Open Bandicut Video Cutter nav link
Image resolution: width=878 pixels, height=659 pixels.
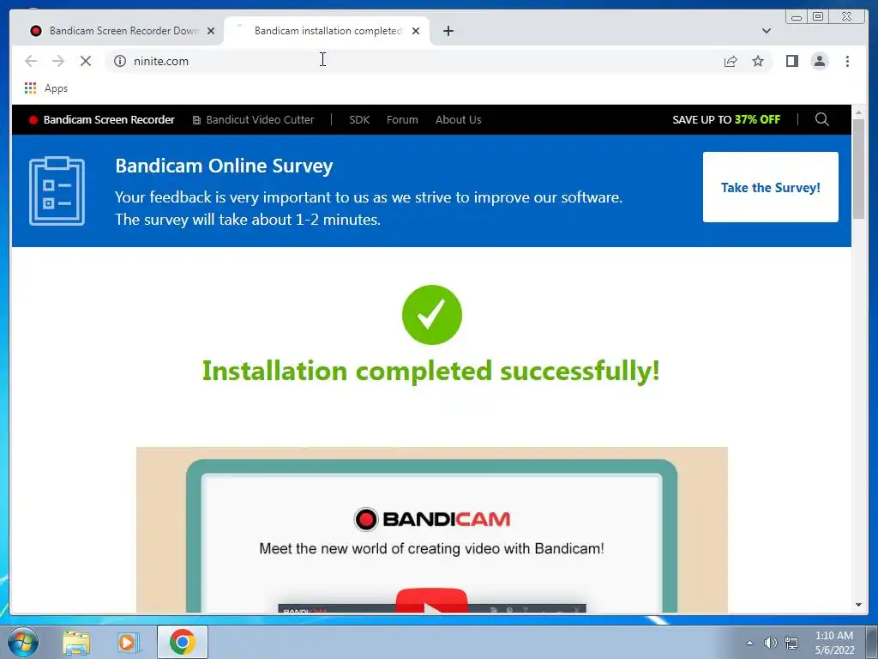point(253,120)
